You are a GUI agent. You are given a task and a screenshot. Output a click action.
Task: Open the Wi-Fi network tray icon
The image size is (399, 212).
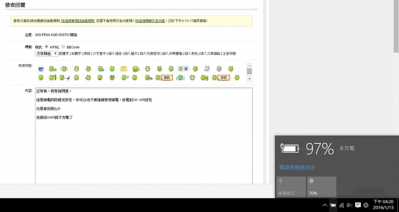(341, 205)
